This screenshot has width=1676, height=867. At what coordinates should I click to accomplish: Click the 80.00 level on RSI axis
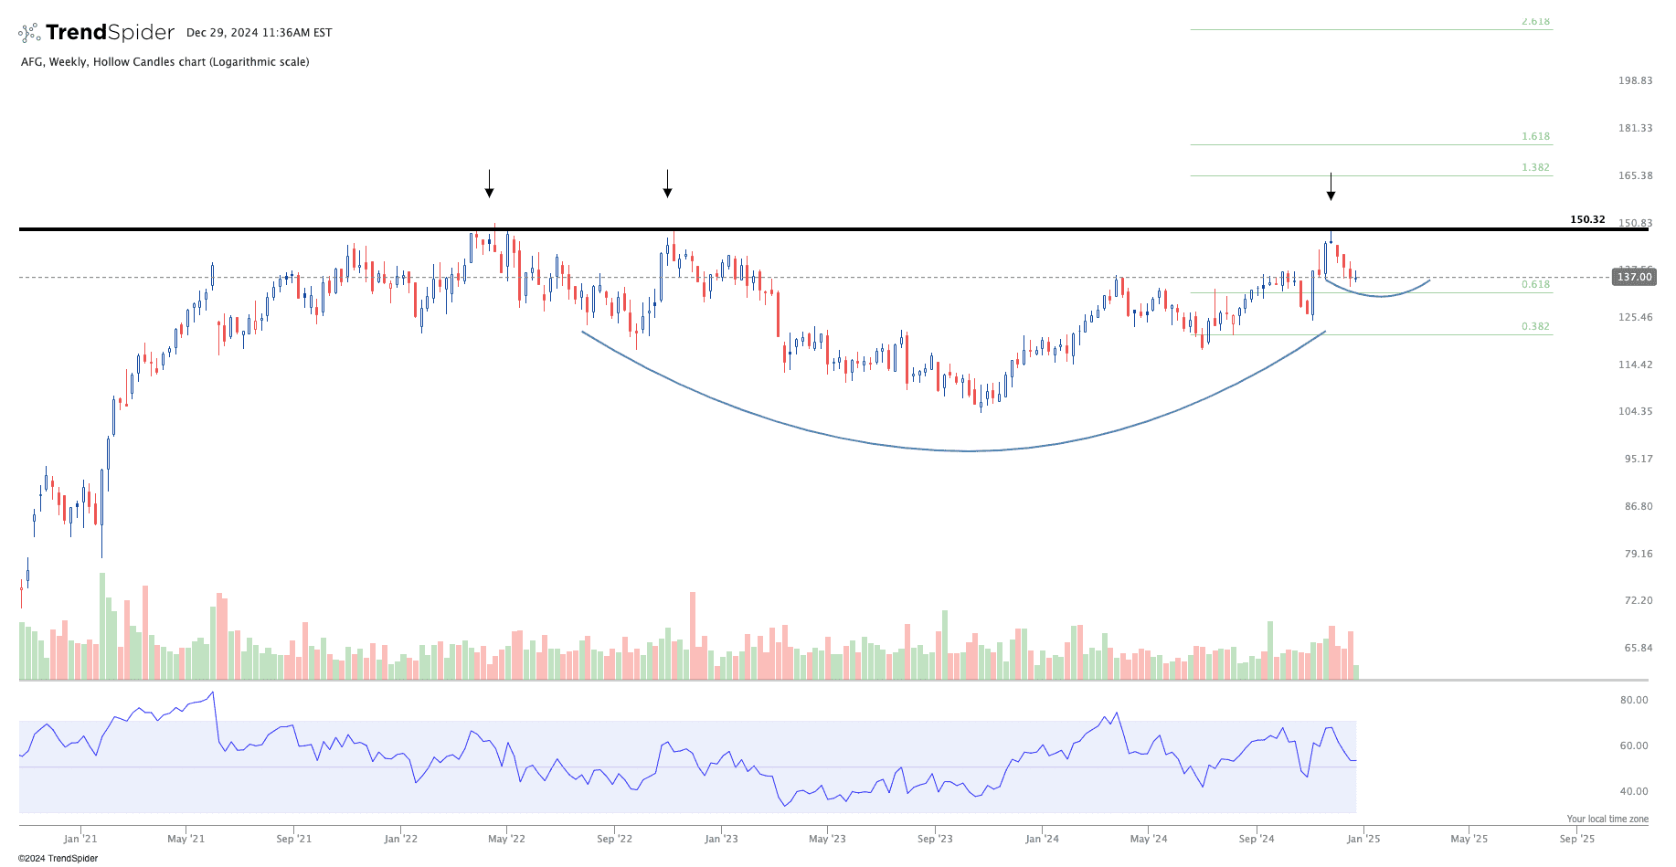1634,700
